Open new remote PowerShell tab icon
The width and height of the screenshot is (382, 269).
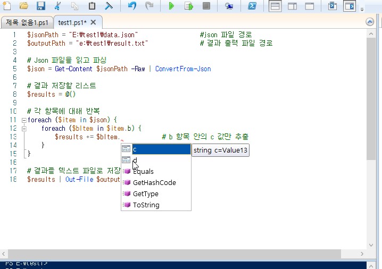coord(229,6)
